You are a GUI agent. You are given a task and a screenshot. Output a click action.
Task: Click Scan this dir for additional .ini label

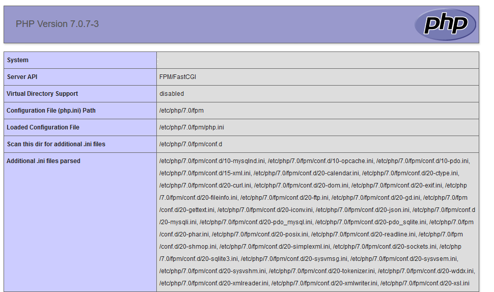coord(56,144)
